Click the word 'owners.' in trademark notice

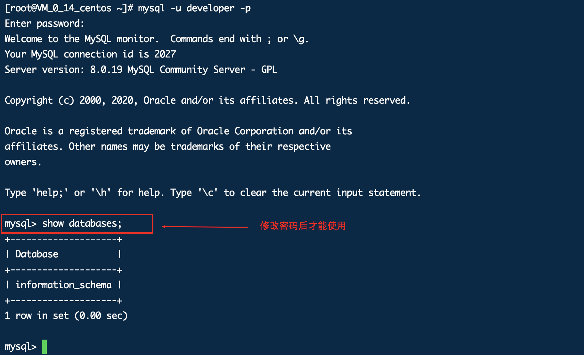point(23,162)
